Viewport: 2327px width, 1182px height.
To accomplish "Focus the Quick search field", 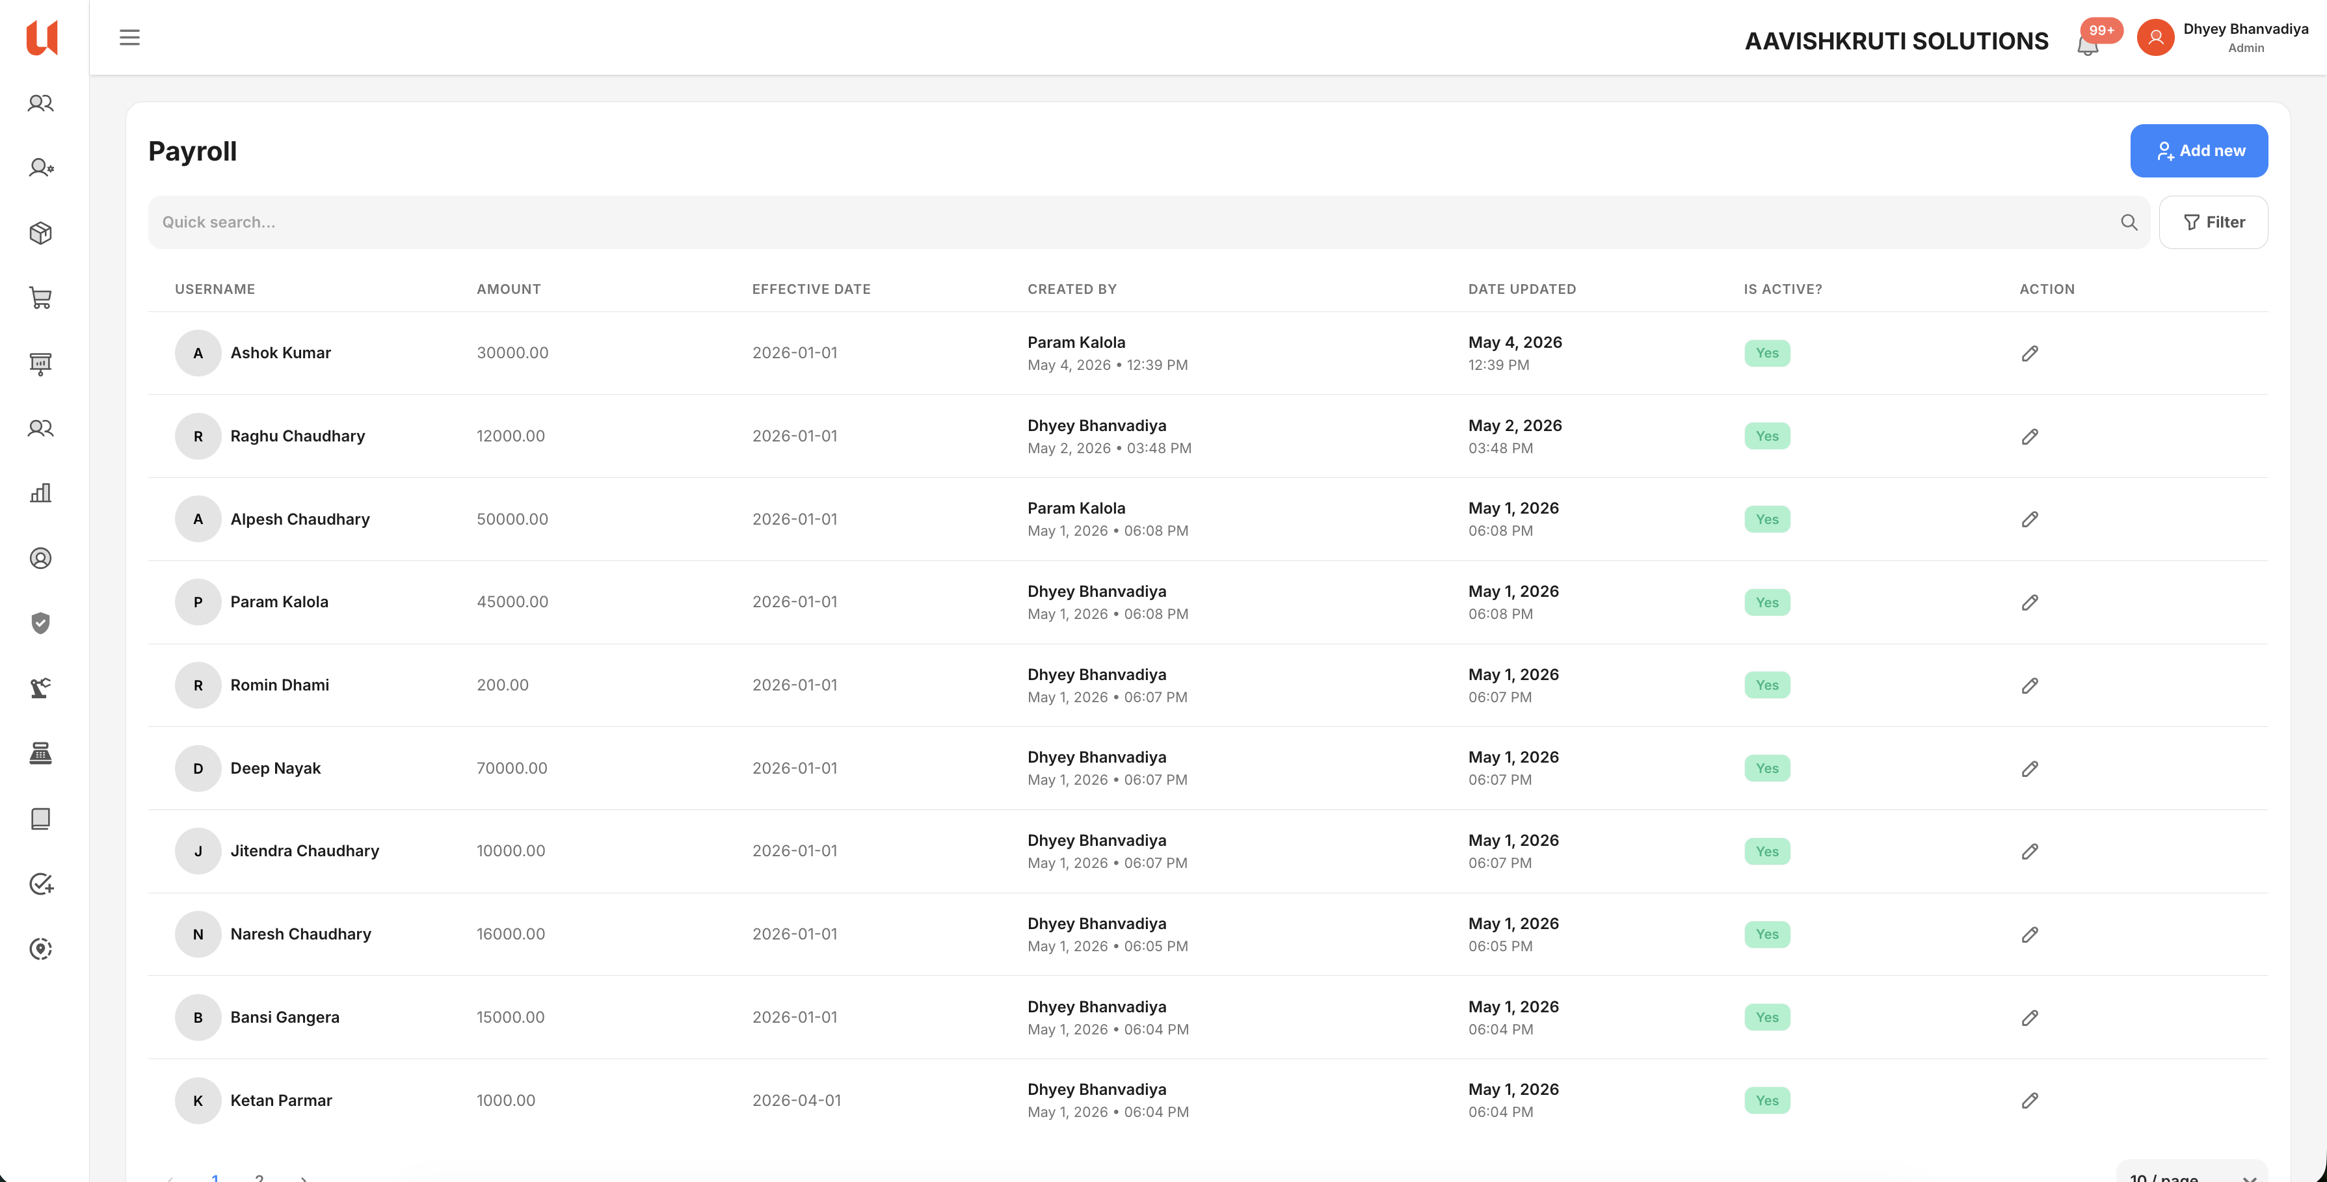I will coord(1148,222).
